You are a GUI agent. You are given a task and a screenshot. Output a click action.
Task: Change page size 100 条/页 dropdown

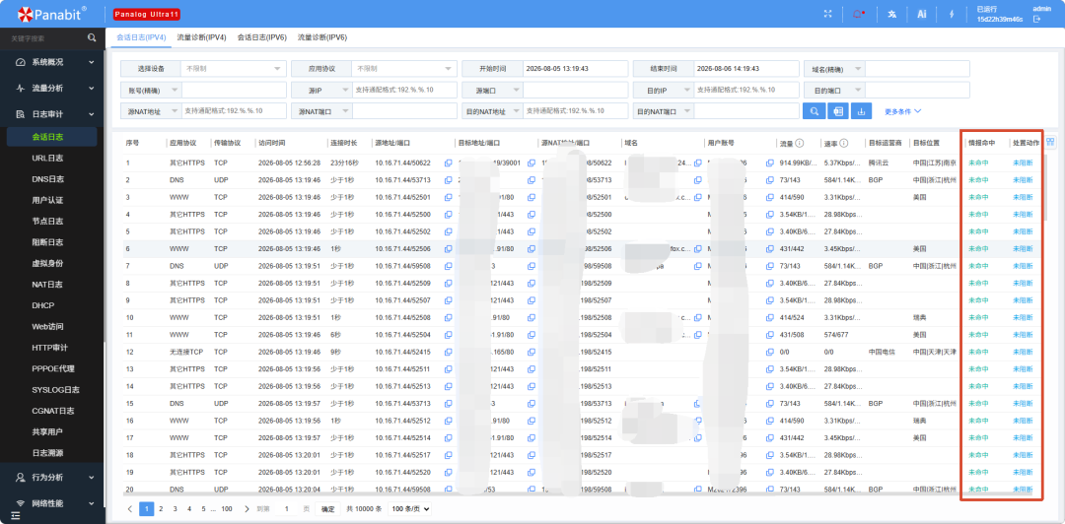(x=409, y=508)
